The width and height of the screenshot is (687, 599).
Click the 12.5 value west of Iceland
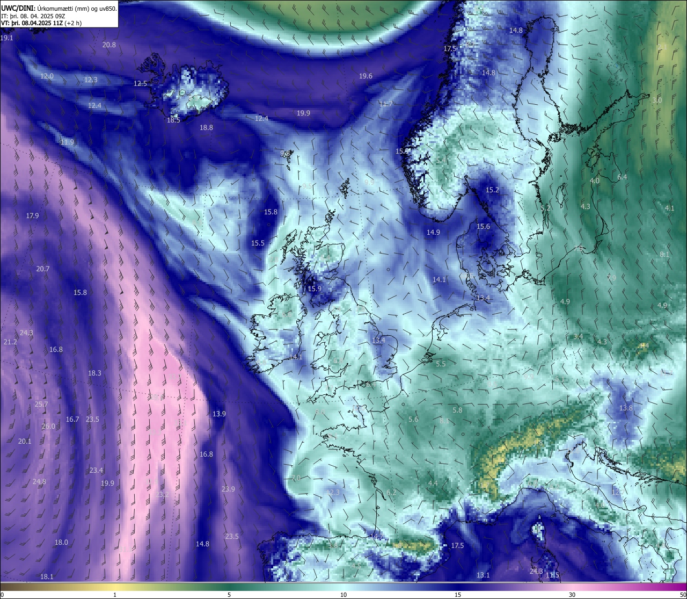click(140, 83)
